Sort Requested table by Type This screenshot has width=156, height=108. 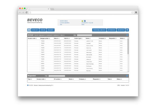(30, 79)
